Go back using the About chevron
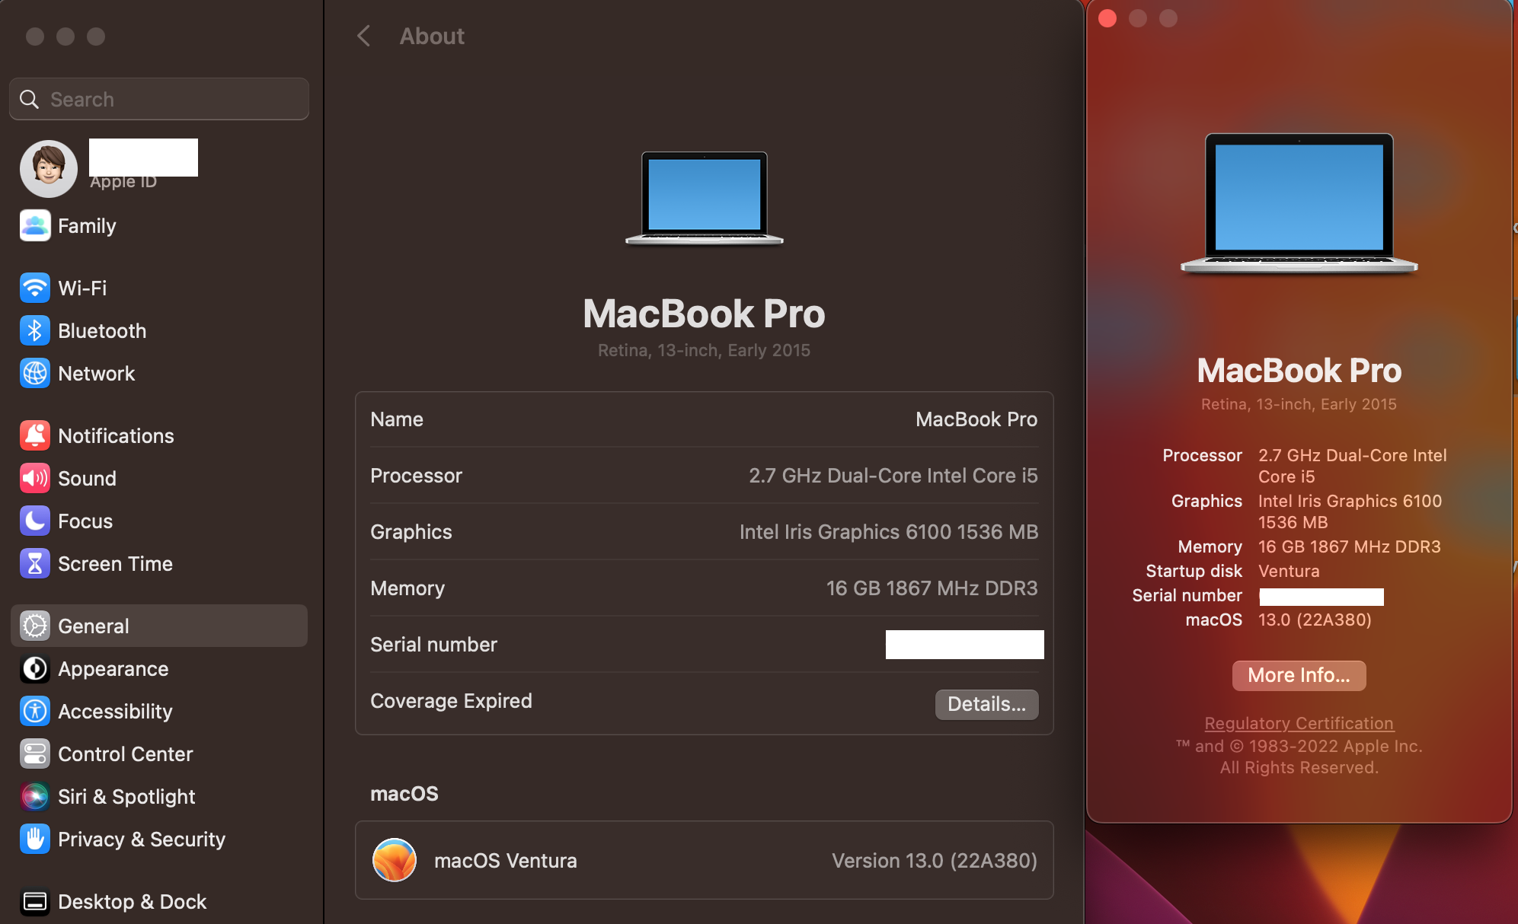This screenshot has width=1518, height=924. tap(364, 36)
